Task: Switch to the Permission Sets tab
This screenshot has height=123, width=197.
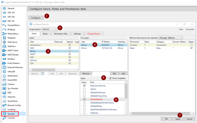Action: point(60,34)
